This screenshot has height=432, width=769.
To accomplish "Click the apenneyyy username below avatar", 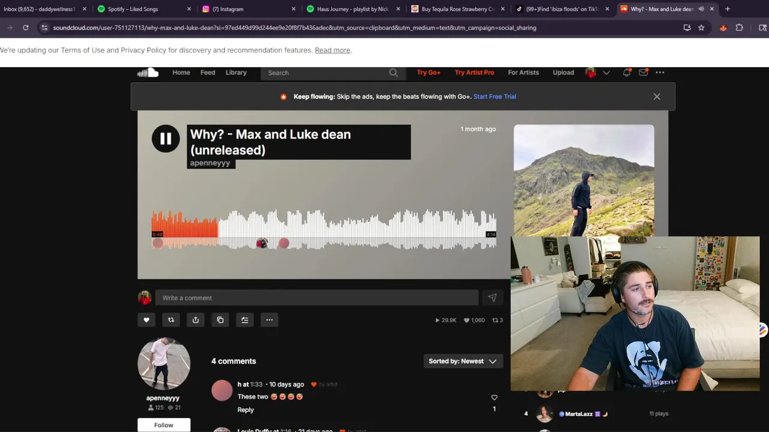I will tap(163, 398).
